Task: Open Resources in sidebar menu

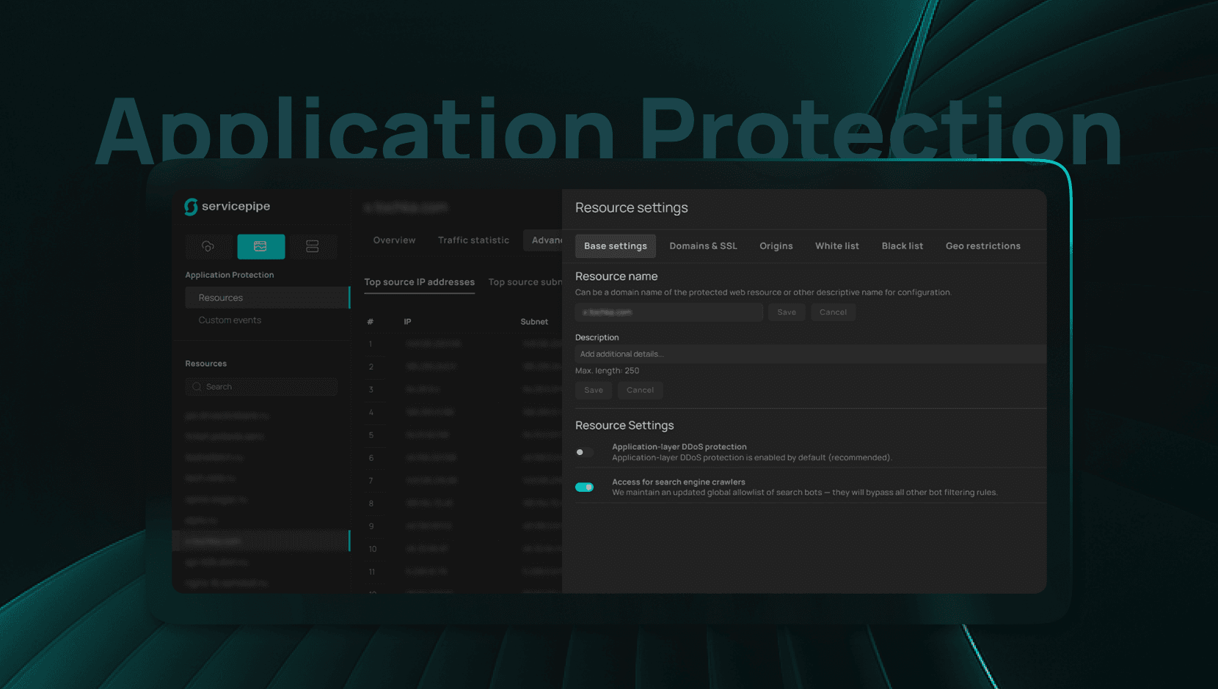Action: (x=267, y=298)
